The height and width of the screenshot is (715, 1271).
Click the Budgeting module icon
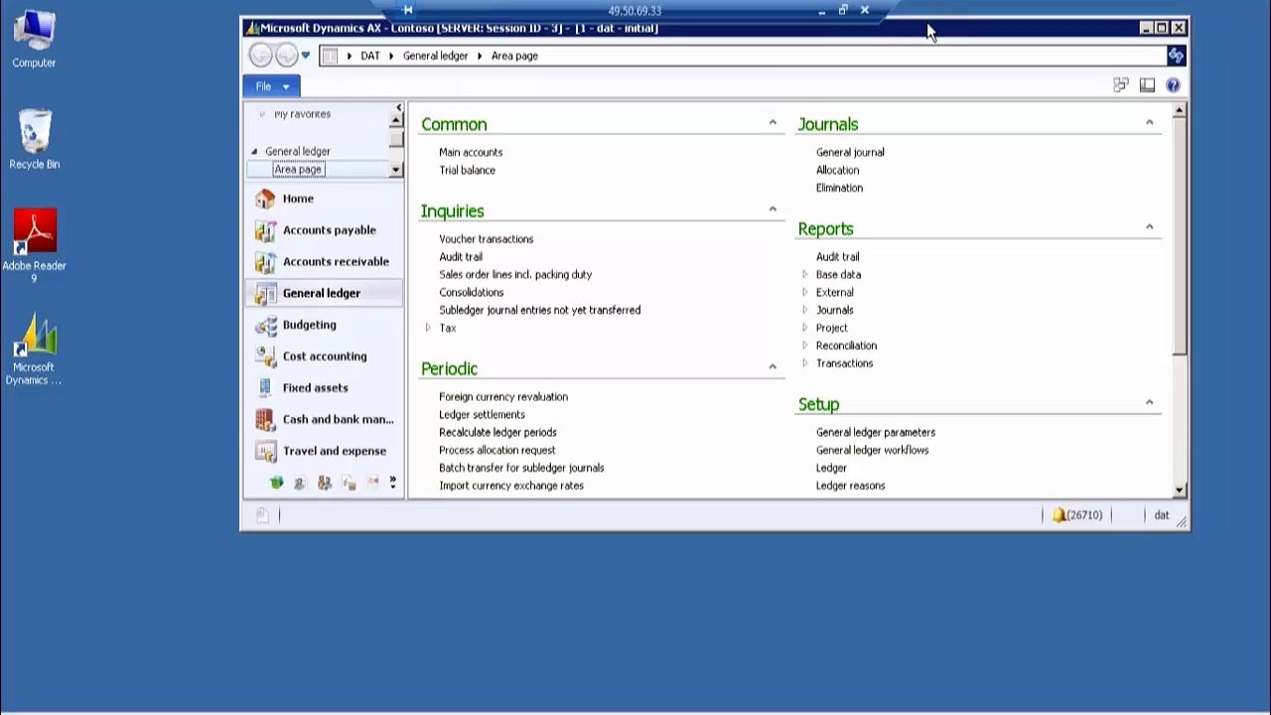265,325
